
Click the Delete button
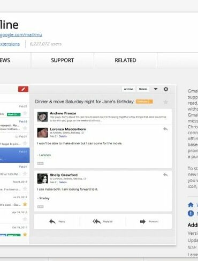143,89
